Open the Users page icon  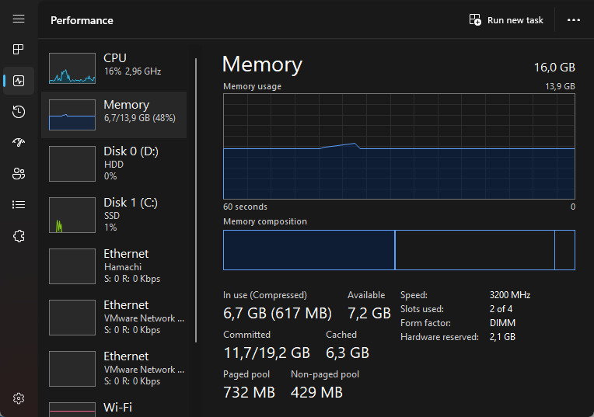19,174
